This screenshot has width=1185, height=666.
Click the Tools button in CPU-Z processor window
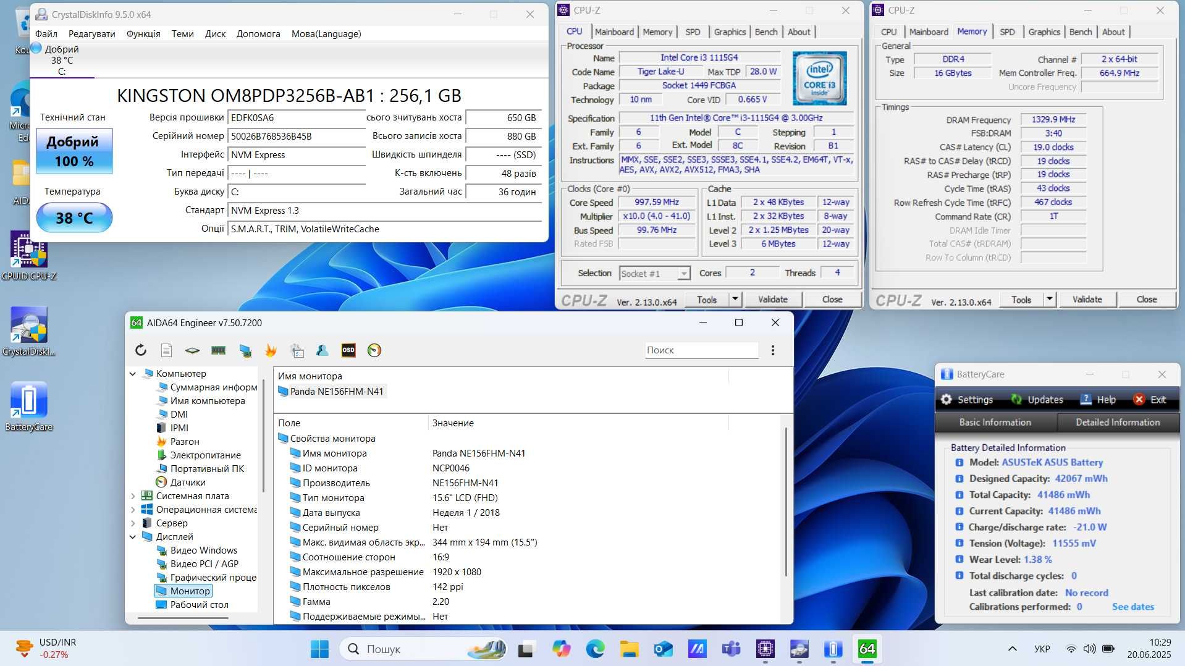point(707,300)
